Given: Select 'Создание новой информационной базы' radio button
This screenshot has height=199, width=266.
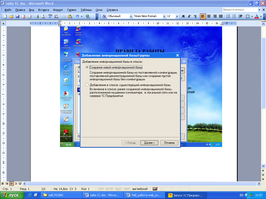Looking at the screenshot, I should 87,67.
